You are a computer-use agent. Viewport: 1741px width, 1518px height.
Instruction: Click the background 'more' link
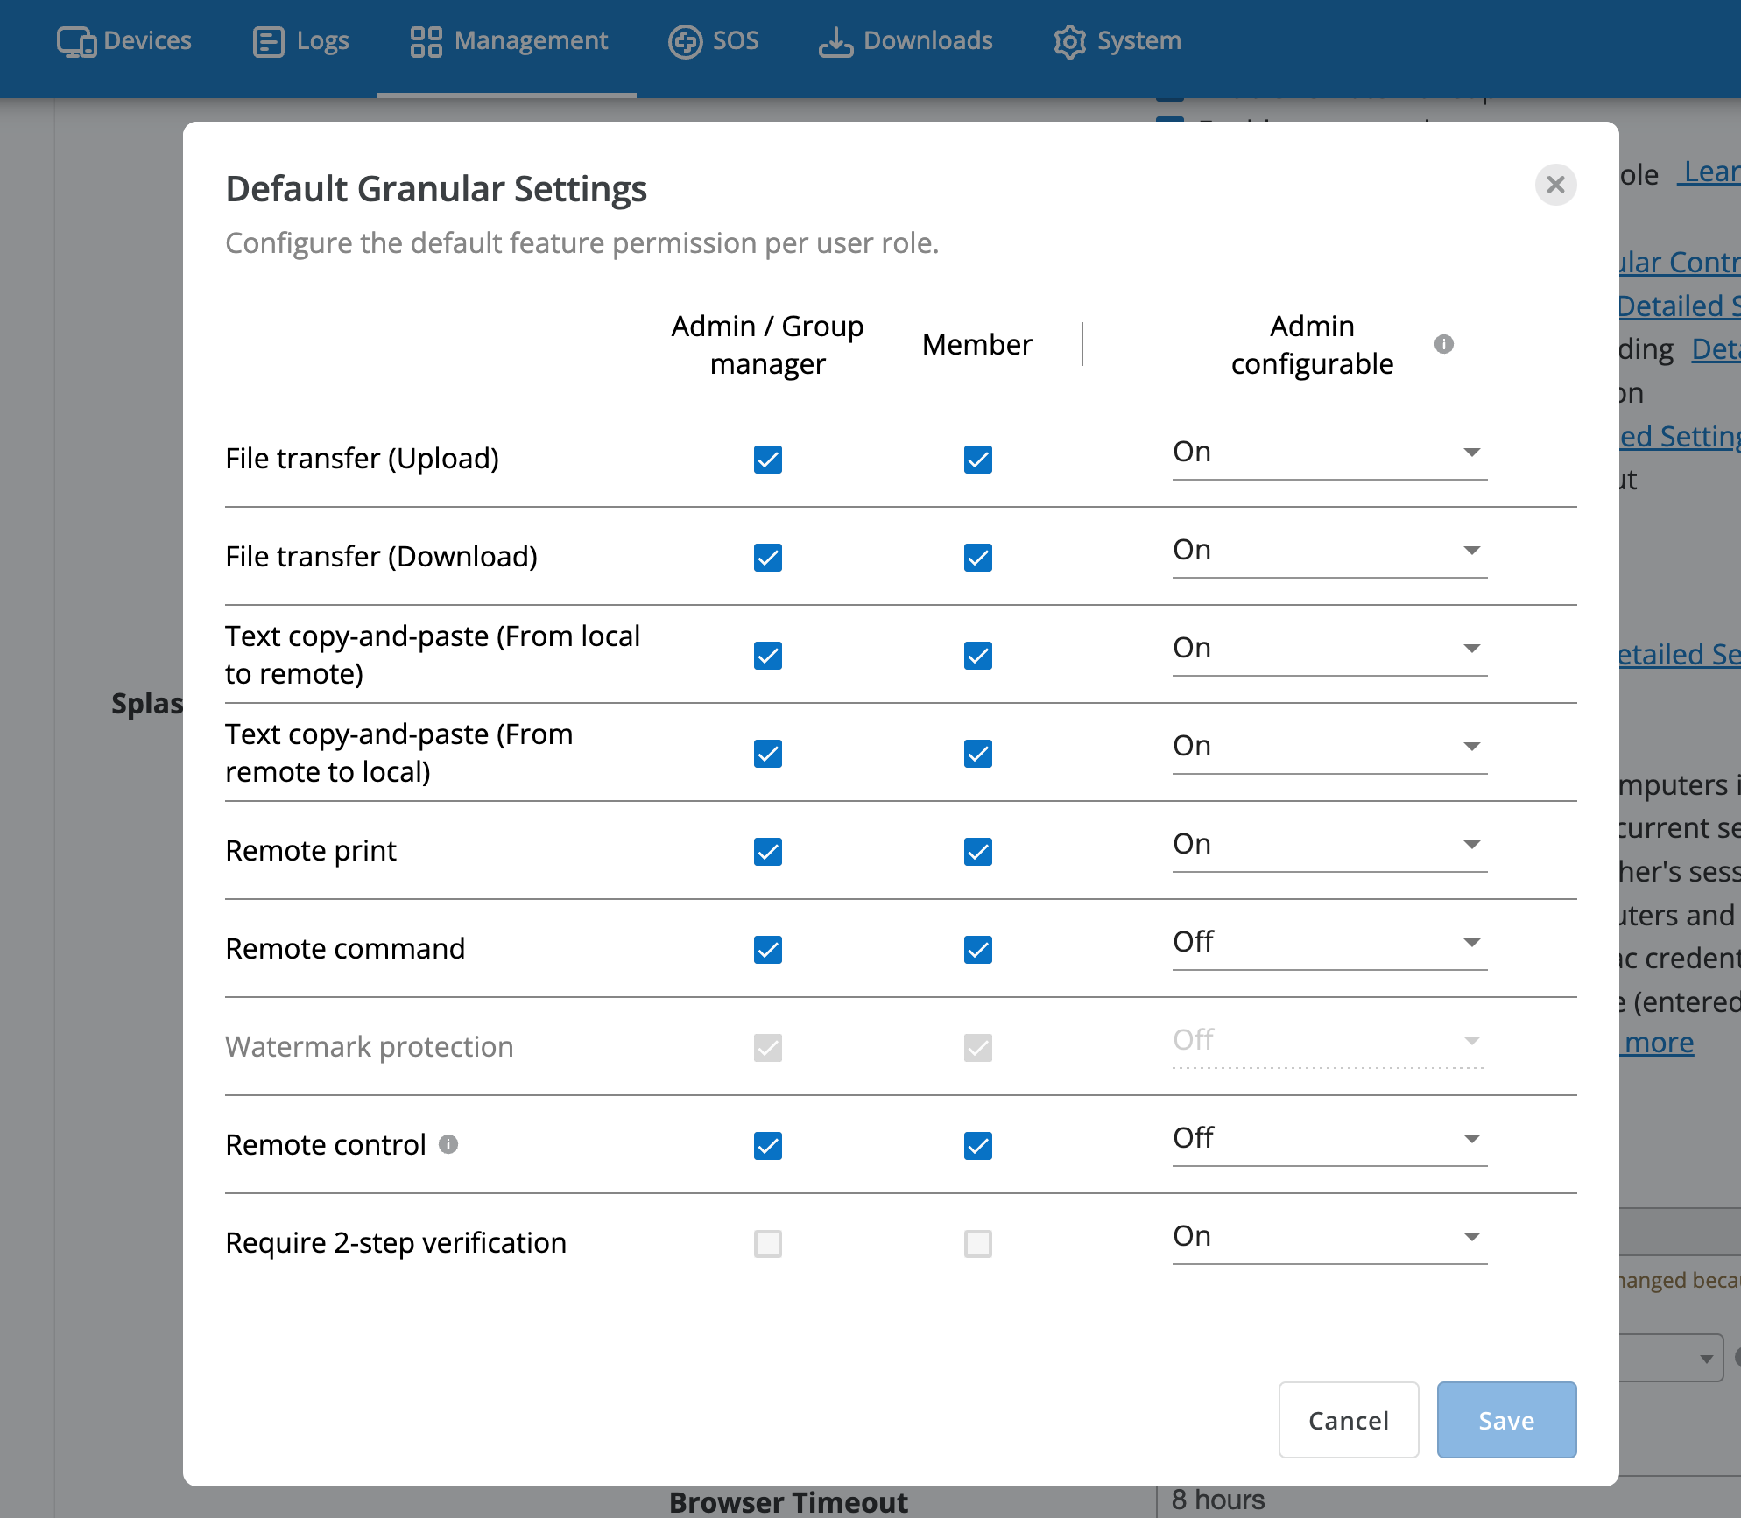tap(1660, 1043)
